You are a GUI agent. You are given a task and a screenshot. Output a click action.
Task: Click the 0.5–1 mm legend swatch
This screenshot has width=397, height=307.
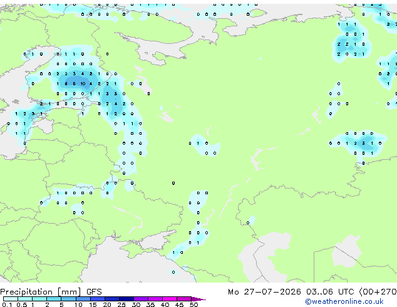(x=25, y=299)
